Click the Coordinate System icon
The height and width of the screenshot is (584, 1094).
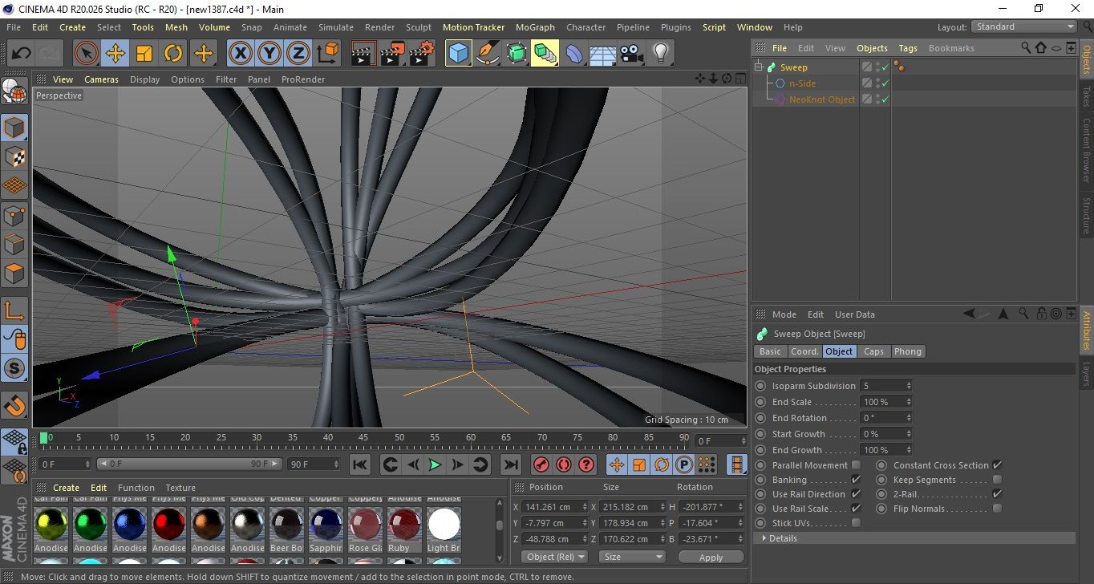(x=327, y=54)
